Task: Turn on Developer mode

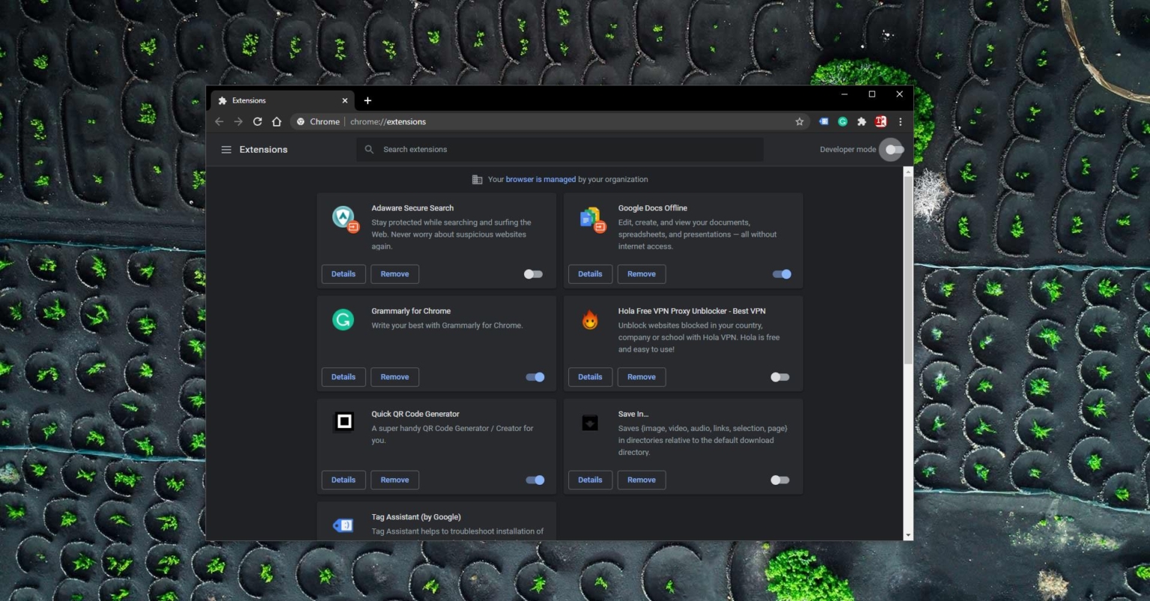Action: tap(892, 150)
